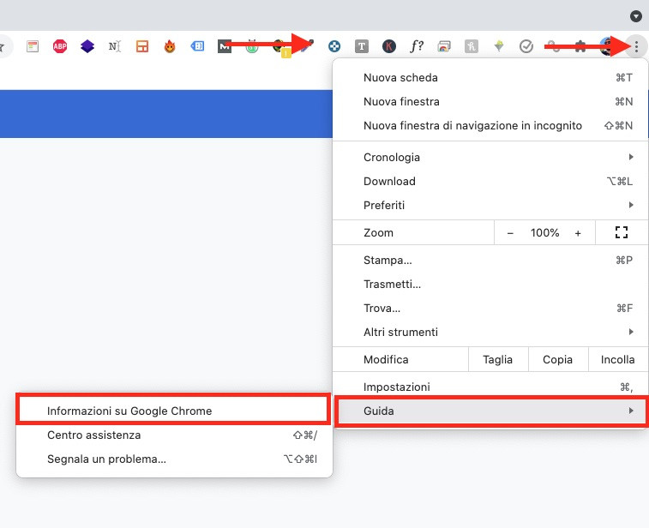
Task: Click the Cronologia label
Action: click(x=392, y=157)
